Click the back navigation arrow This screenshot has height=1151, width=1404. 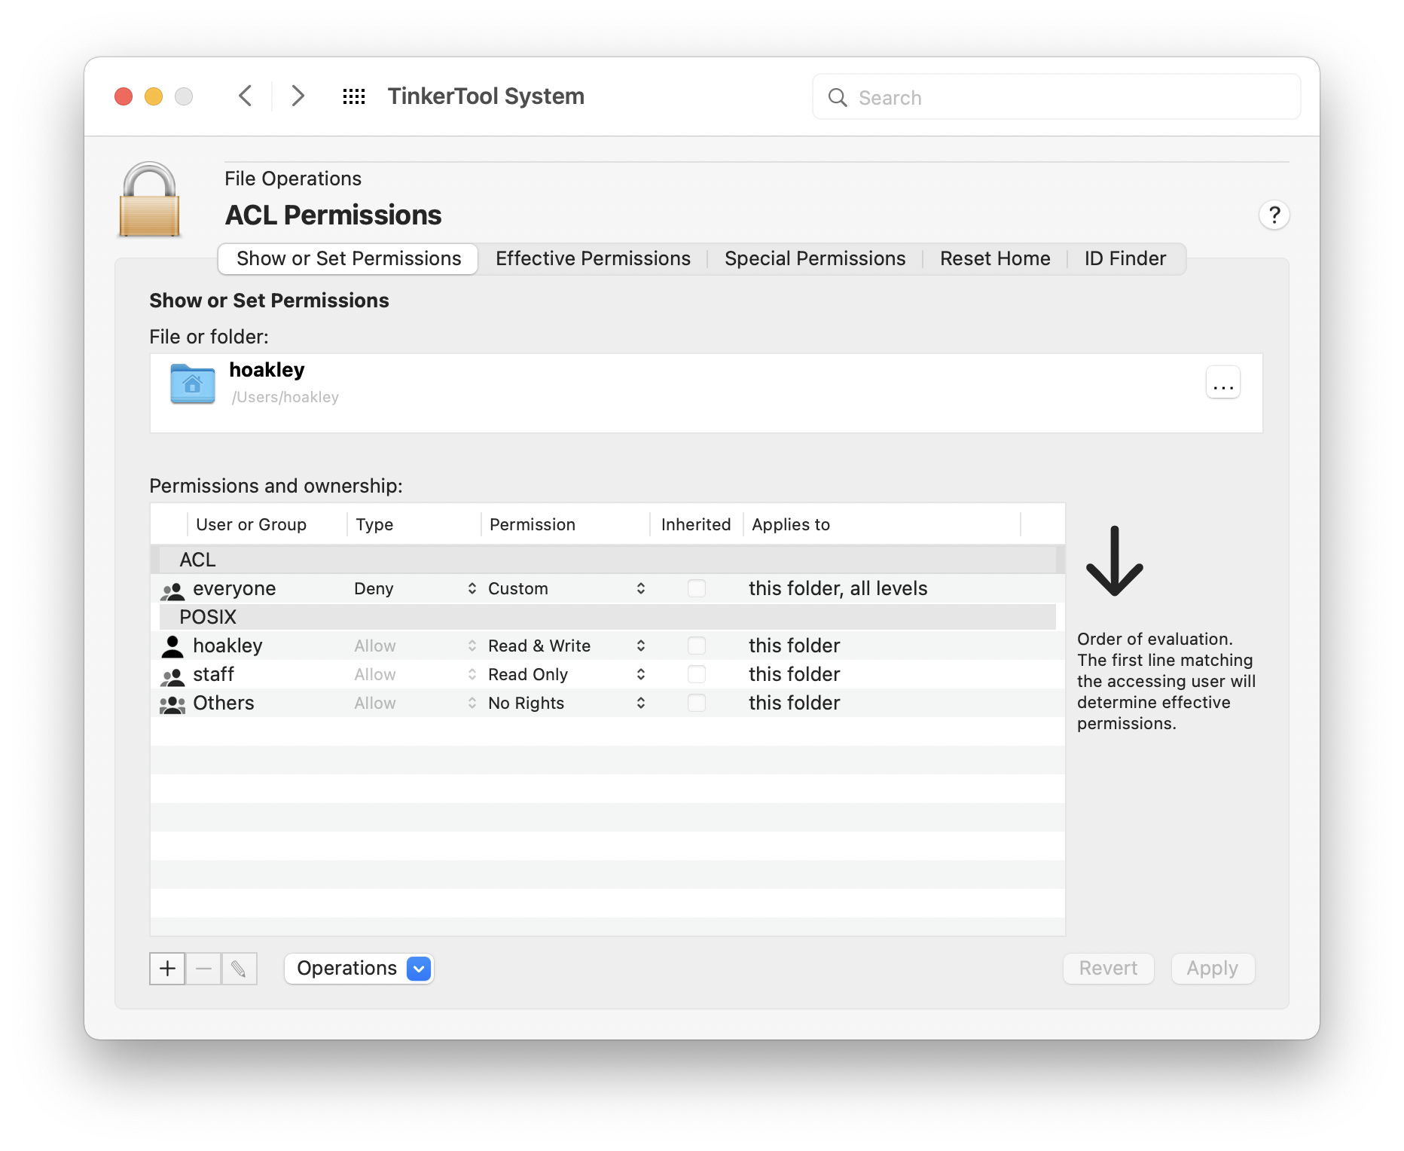pyautogui.click(x=245, y=96)
